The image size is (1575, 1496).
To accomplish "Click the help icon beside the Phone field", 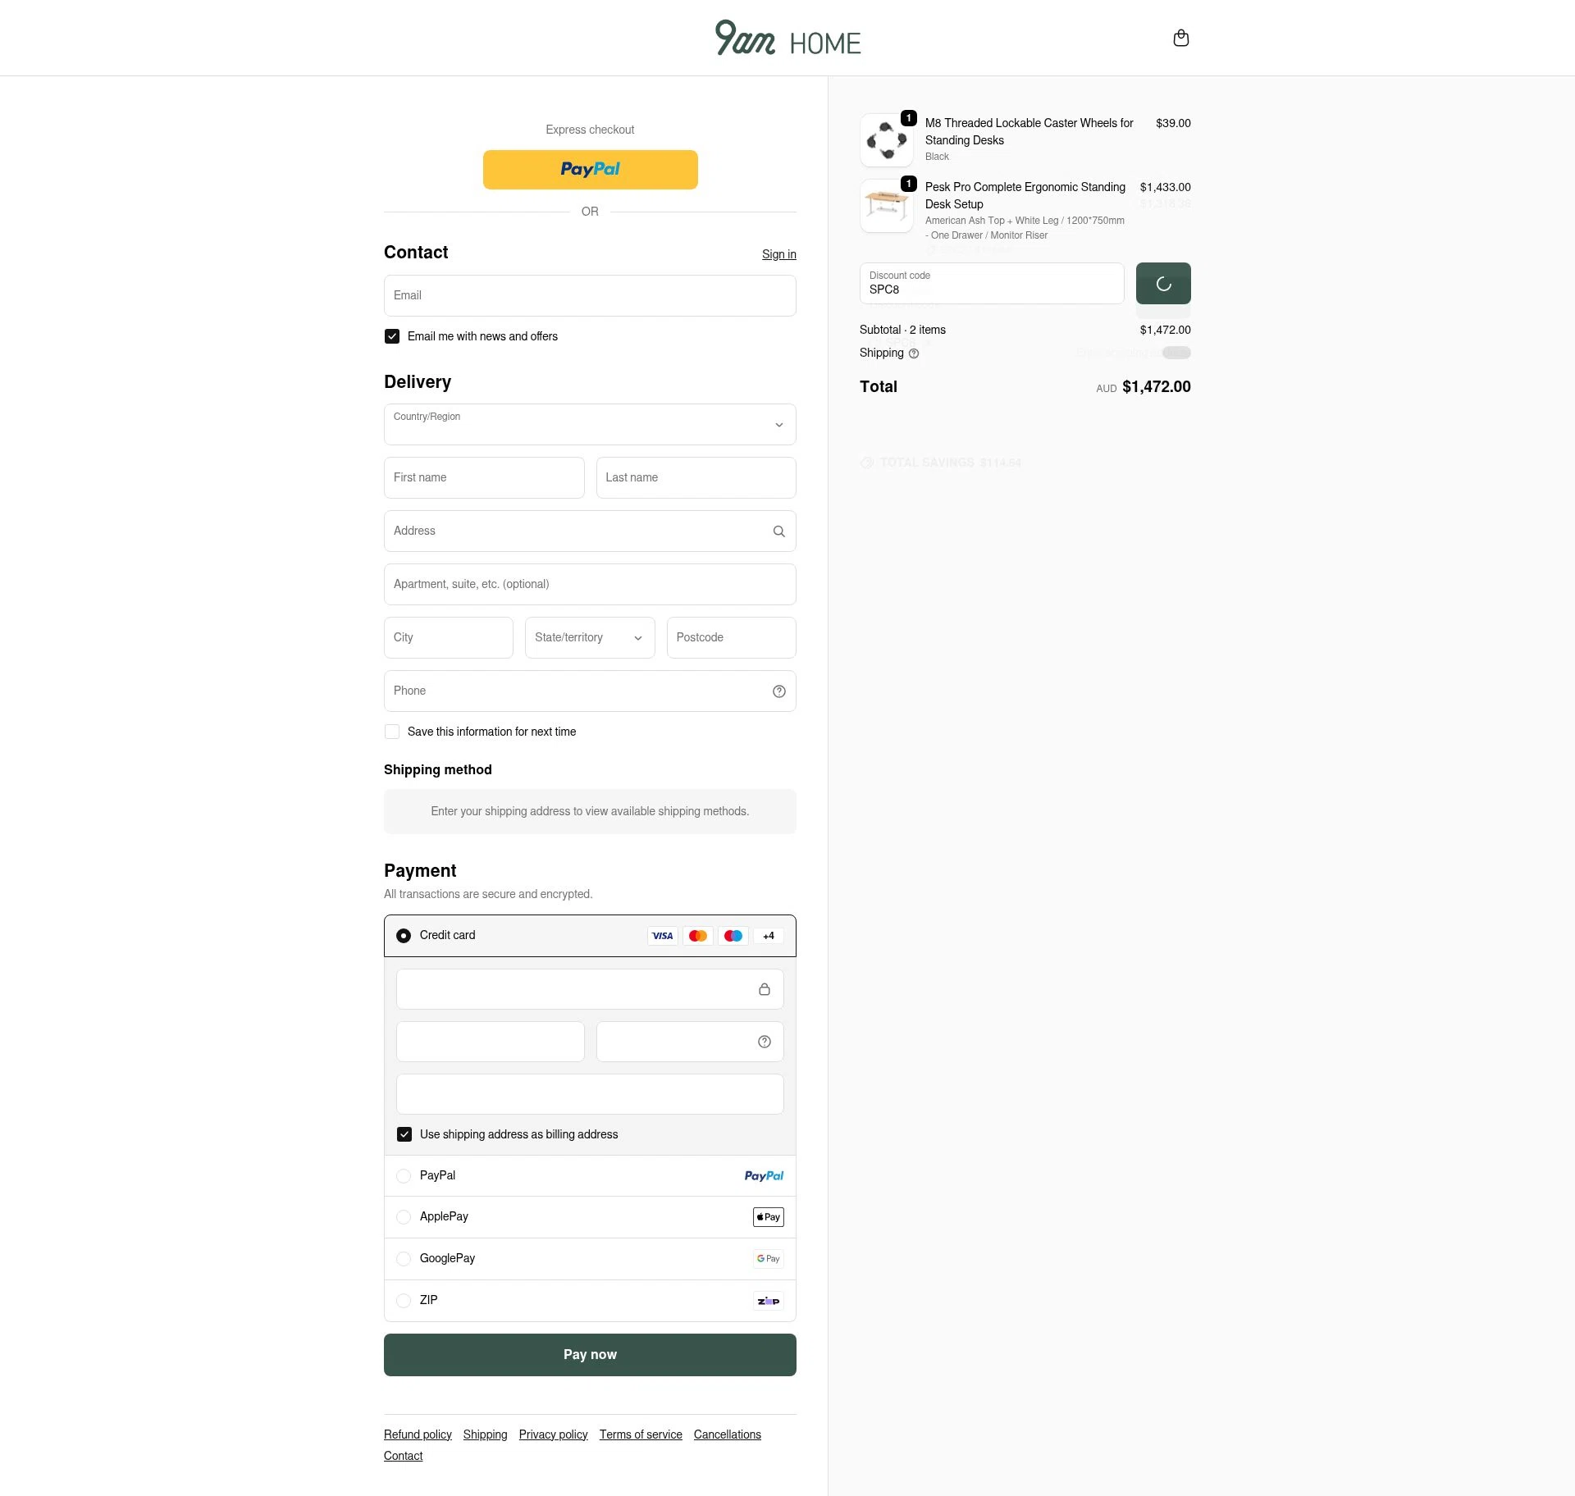I will point(778,691).
